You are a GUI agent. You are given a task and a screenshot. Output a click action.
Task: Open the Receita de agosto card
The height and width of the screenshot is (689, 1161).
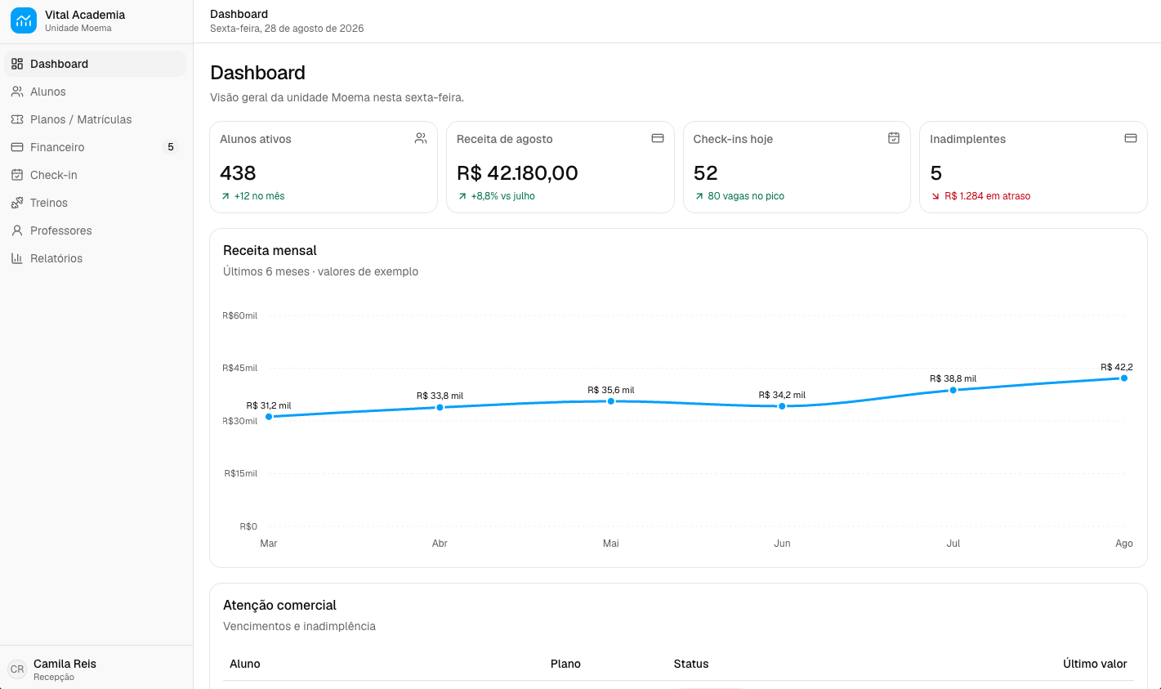[560, 168]
